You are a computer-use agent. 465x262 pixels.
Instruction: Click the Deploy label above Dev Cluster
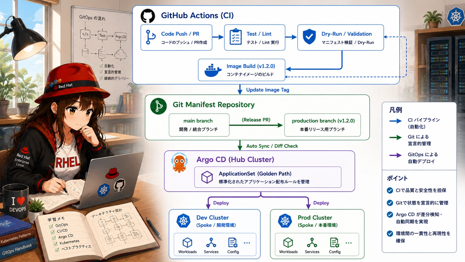pos(221,203)
